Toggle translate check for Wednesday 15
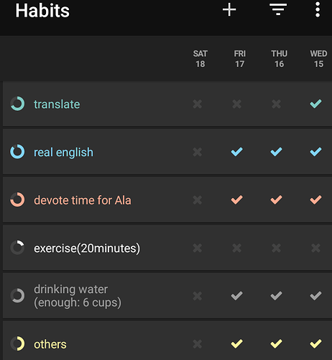 tap(315, 104)
